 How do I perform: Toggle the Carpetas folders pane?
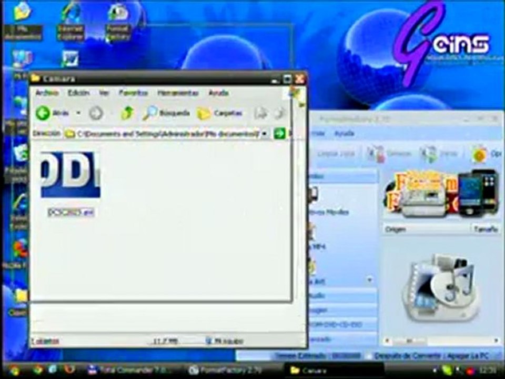[x=219, y=113]
